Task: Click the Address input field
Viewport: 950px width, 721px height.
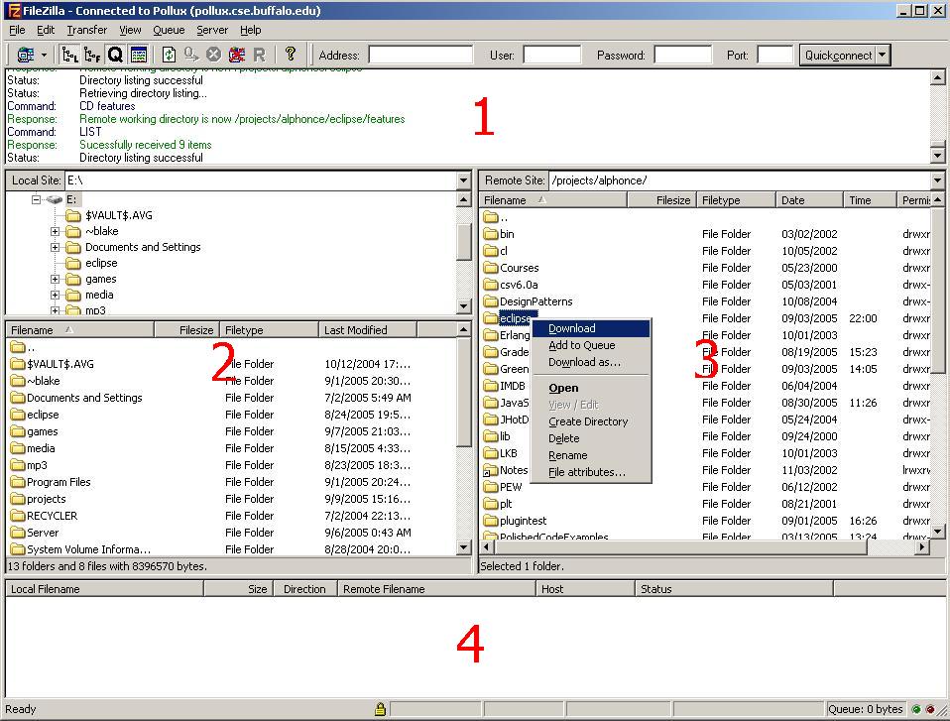Action: [x=420, y=56]
